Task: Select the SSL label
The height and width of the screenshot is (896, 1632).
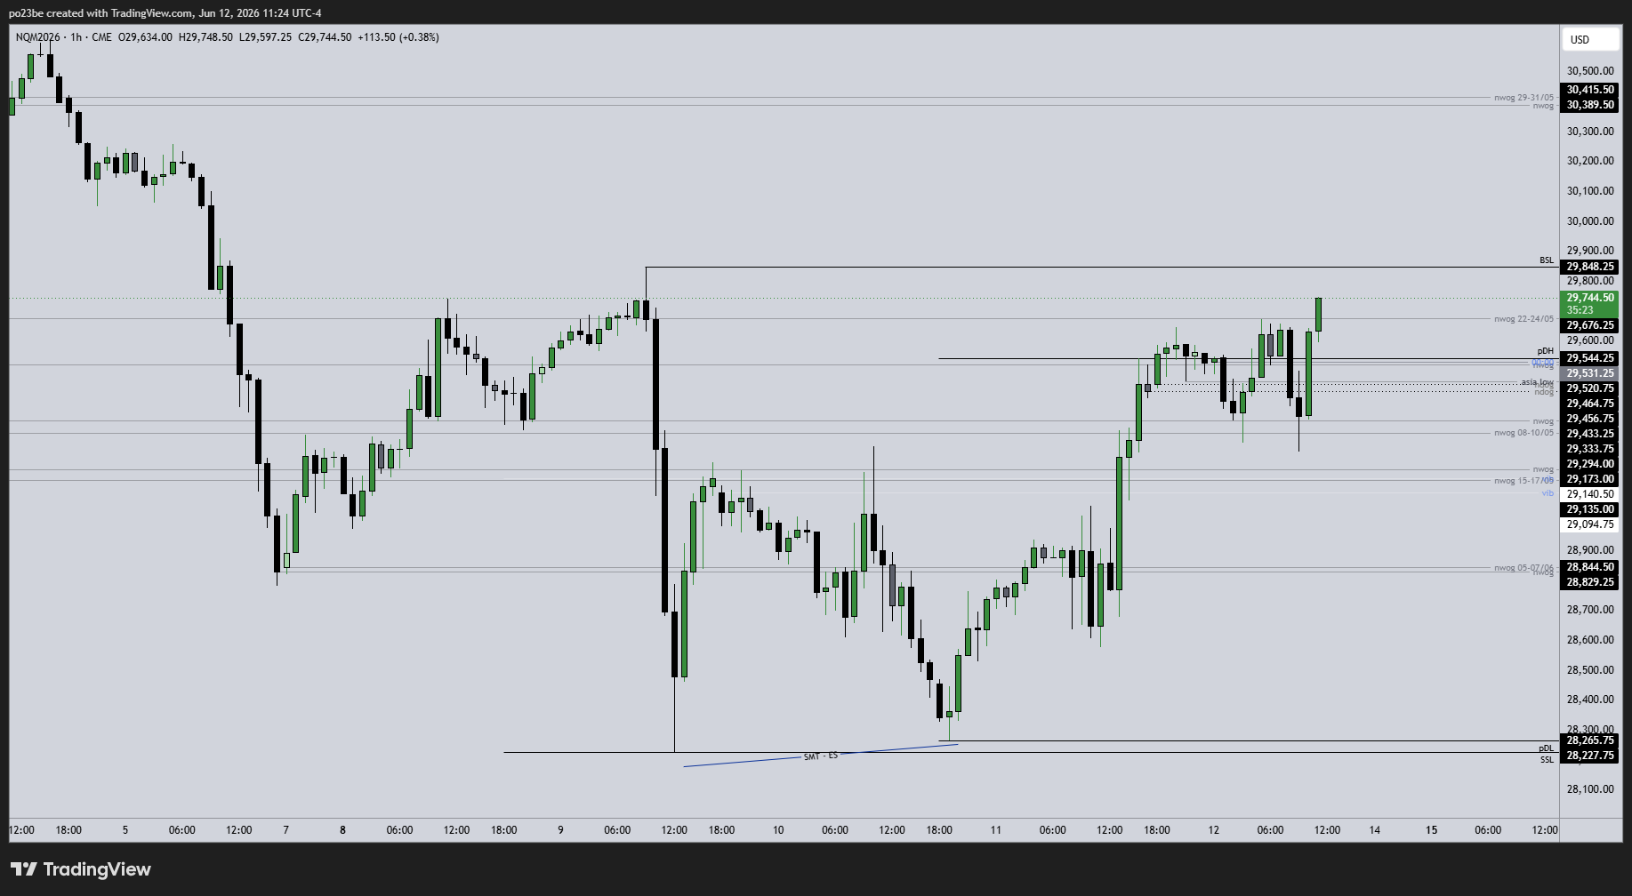Action: pyautogui.click(x=1547, y=760)
